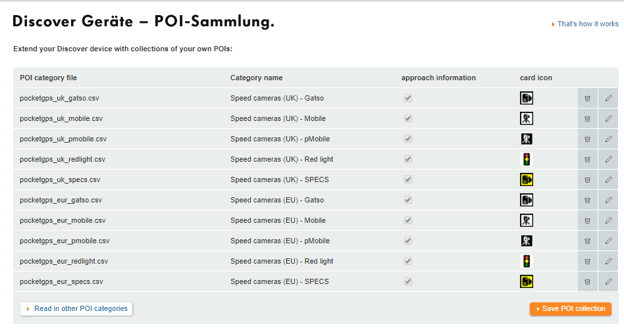Remove the pocketgps_eur_gatso.csv category
Viewport: 624px width, 332px height.
(x=587, y=200)
